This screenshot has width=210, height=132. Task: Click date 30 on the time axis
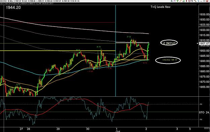(x=88, y=129)
